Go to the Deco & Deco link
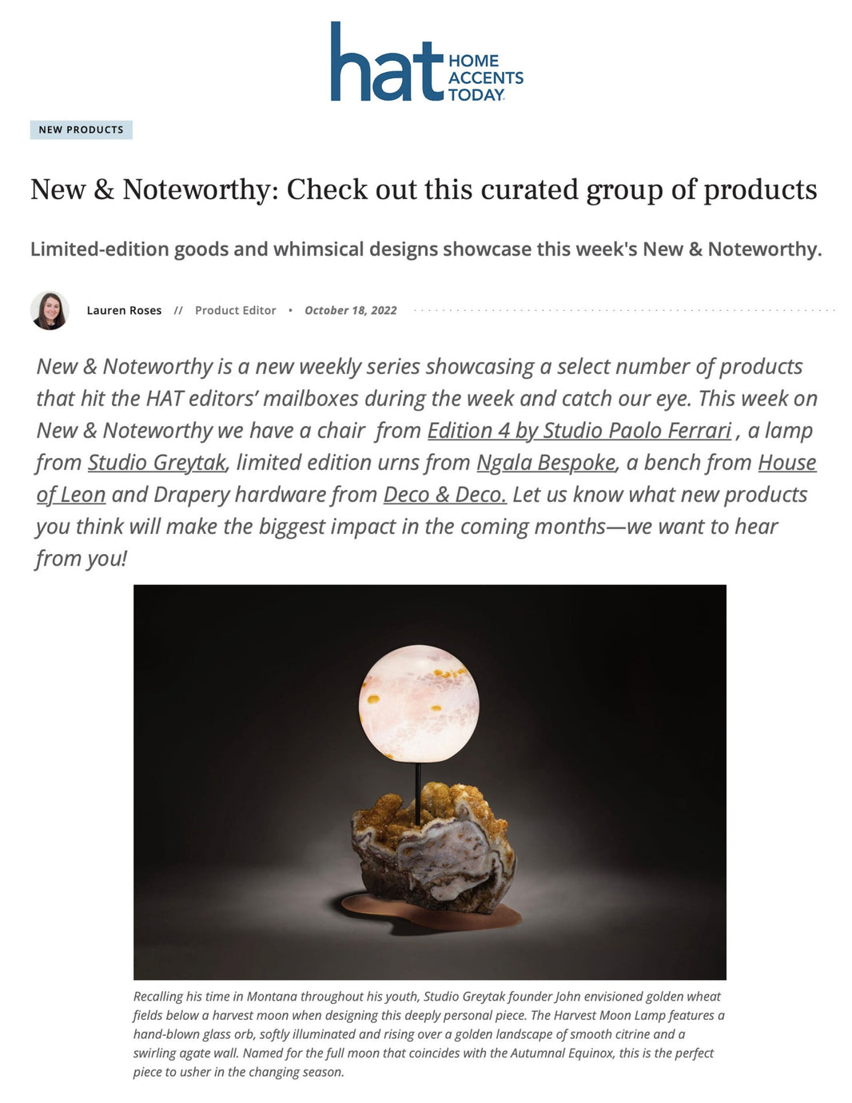852x1103 pixels. pyautogui.click(x=444, y=494)
